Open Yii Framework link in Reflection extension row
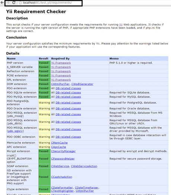This screenshot has width=171, height=195. (61, 71)
